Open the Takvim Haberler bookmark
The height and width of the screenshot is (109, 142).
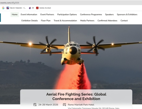(x=16, y=8)
